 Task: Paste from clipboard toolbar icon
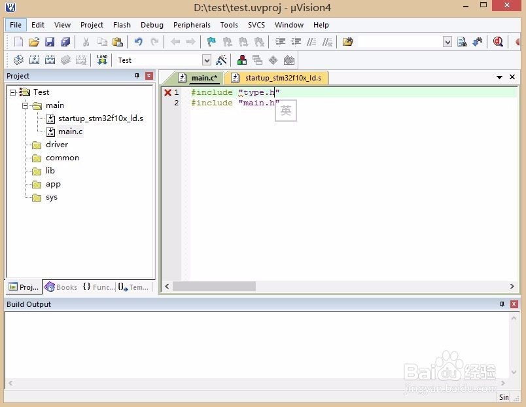tap(117, 42)
